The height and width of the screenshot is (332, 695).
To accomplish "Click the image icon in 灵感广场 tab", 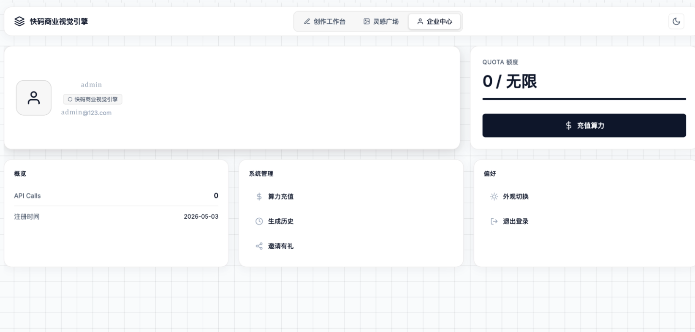I will [x=367, y=21].
